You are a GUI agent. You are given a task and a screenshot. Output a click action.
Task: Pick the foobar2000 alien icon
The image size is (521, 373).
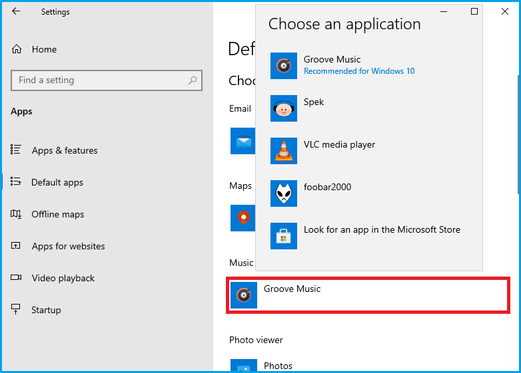pyautogui.click(x=283, y=193)
